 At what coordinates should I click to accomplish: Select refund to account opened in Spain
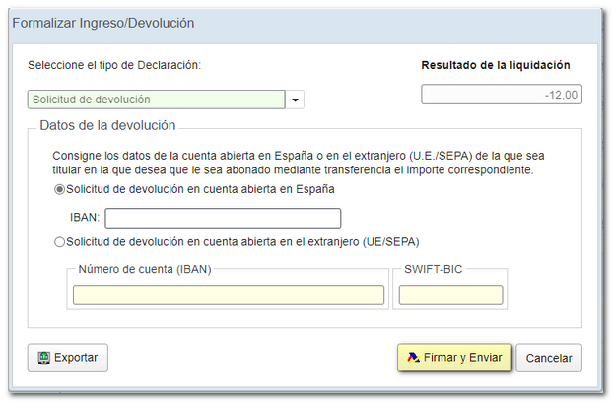(x=60, y=189)
